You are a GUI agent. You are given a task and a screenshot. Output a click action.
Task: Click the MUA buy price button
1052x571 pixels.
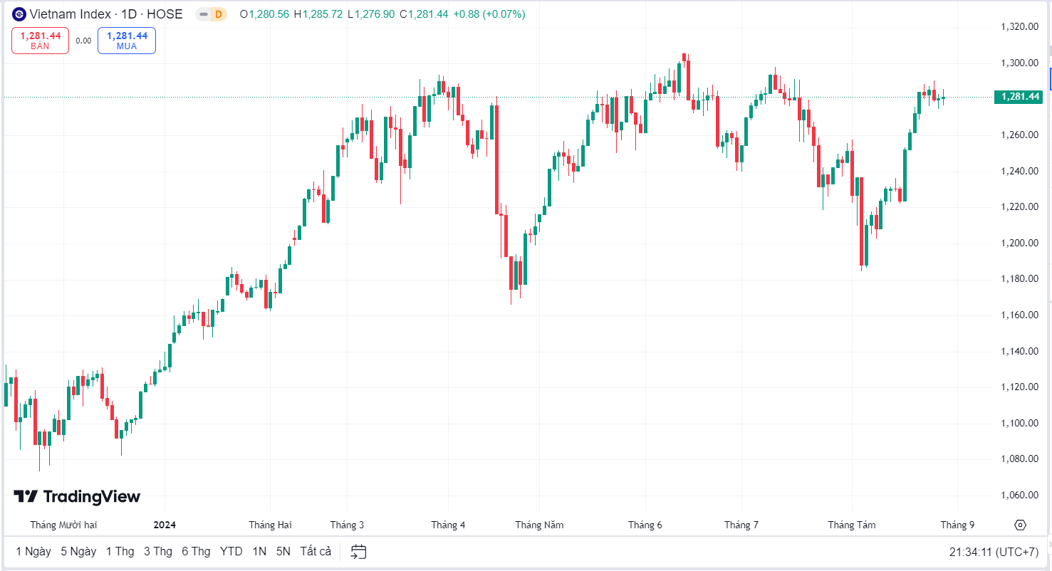coord(127,41)
